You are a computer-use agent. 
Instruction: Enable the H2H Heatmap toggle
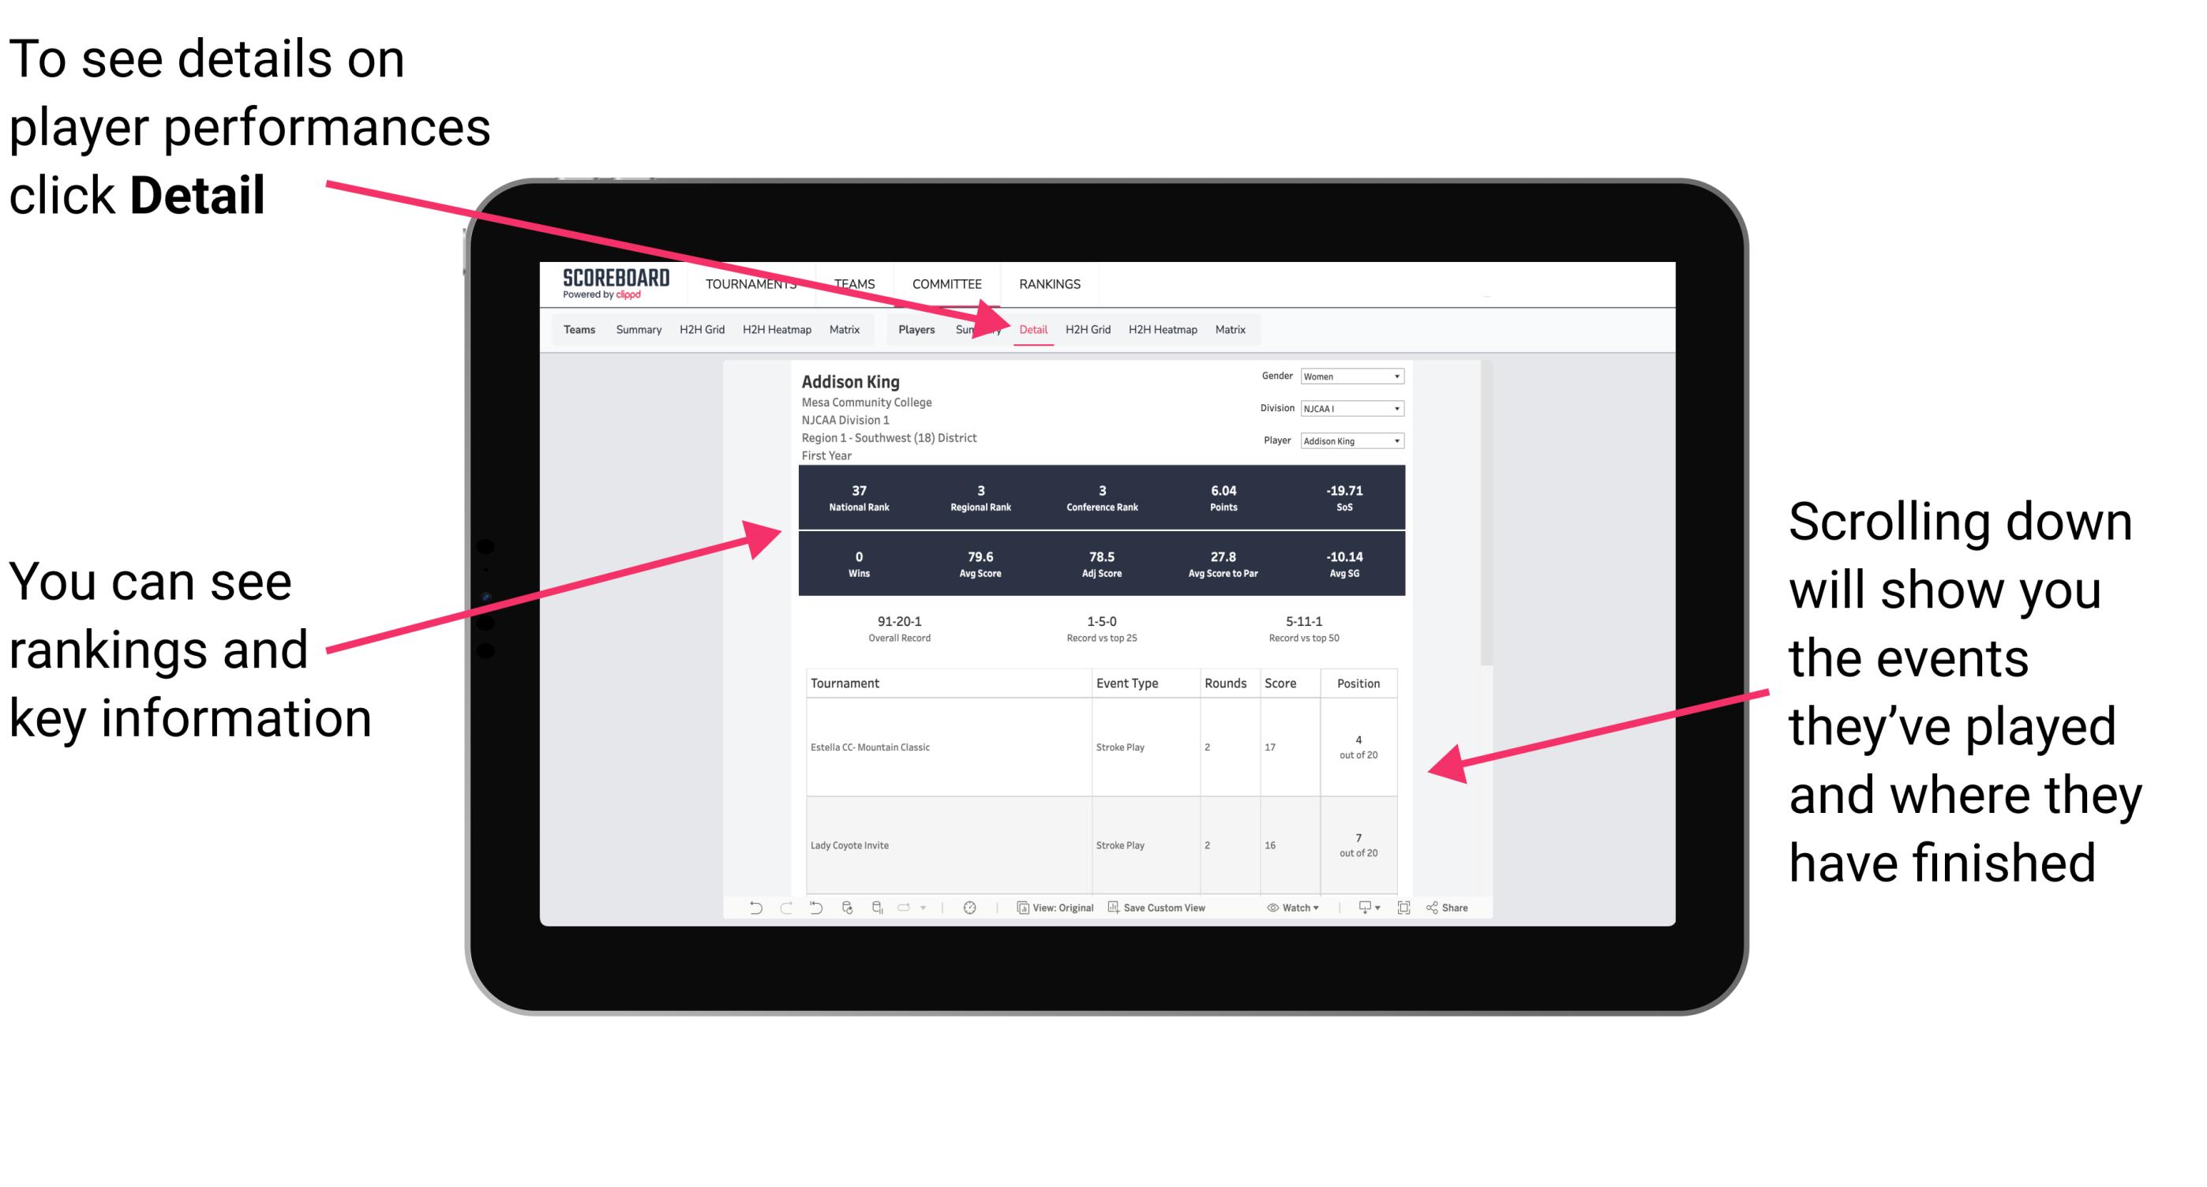pos(1163,329)
